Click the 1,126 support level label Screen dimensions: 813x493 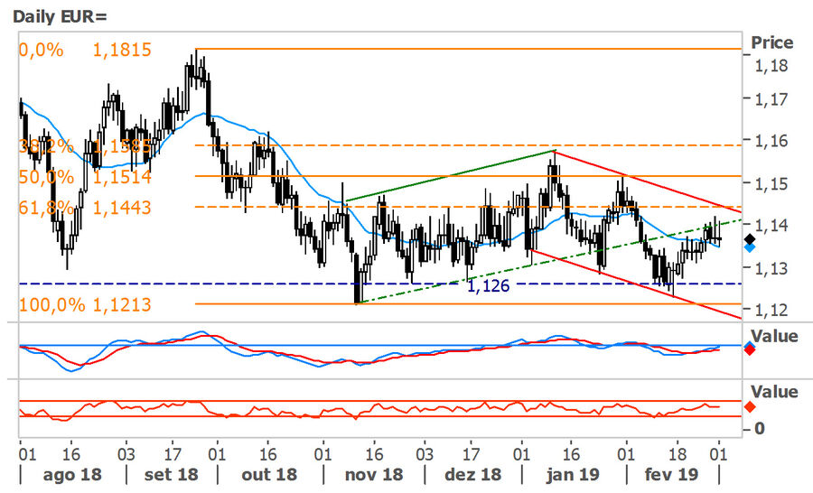tap(491, 286)
